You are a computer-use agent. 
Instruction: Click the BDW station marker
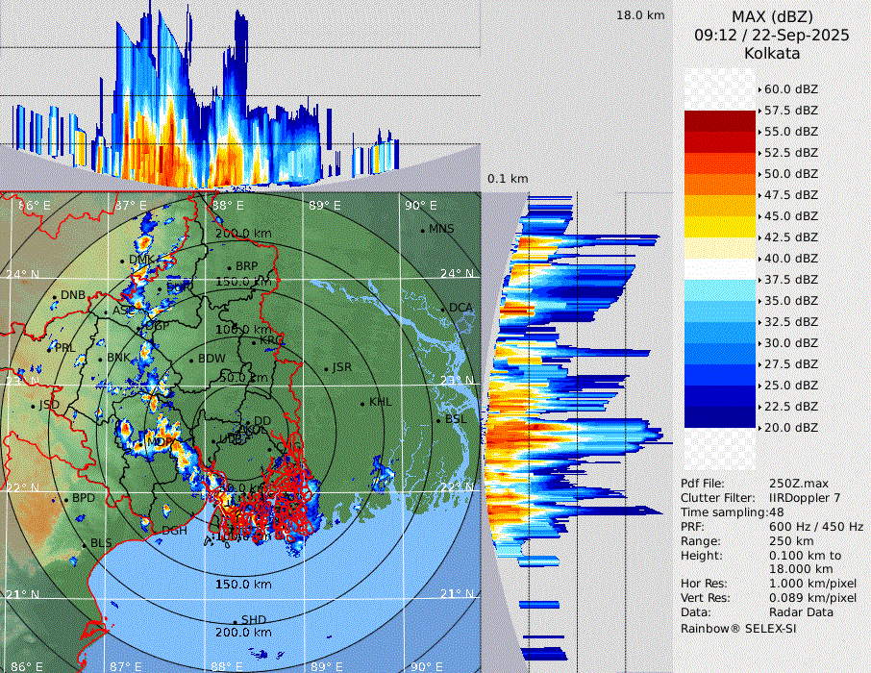(x=192, y=360)
